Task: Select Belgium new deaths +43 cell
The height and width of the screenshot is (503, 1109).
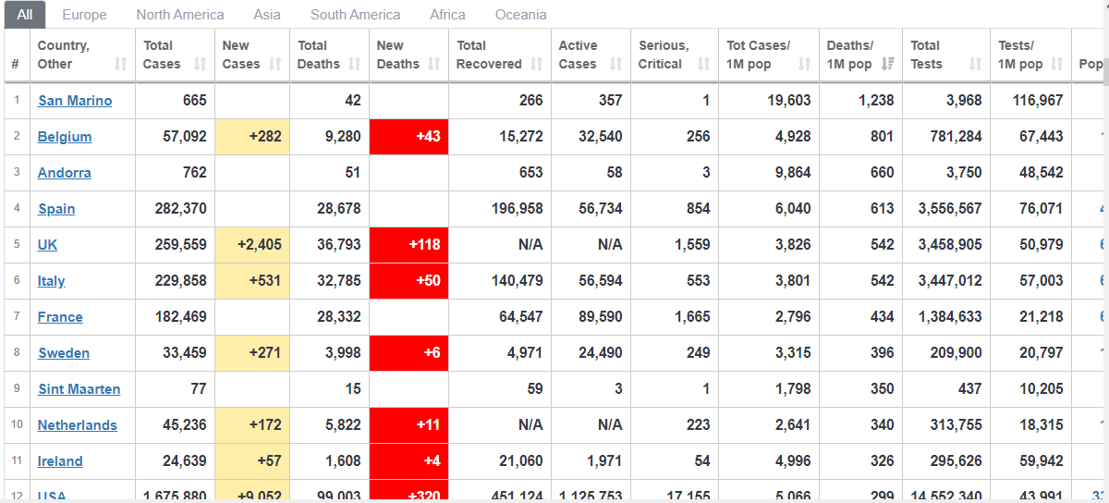Action: [x=408, y=137]
